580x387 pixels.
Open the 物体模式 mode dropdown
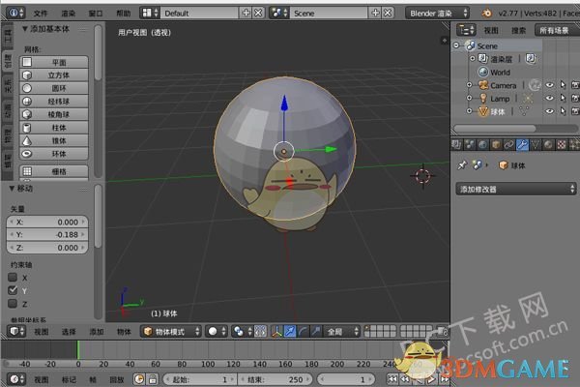click(x=171, y=331)
